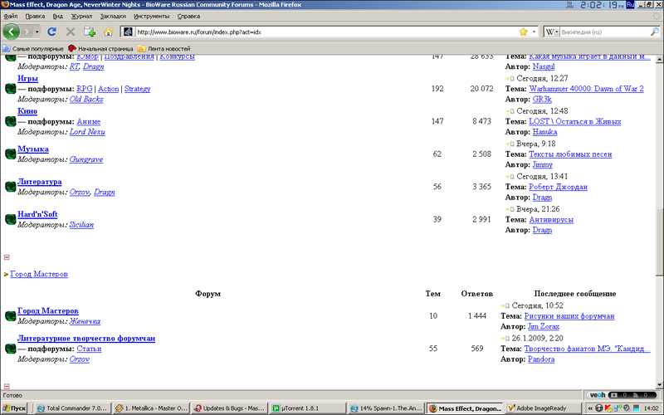Go to the Home page icon
664x415 pixels.
pyautogui.click(x=109, y=32)
